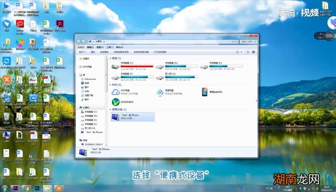The width and height of the screenshot is (336, 192).
Task: Click the D: drive usage bar
Action: click(x=181, y=66)
